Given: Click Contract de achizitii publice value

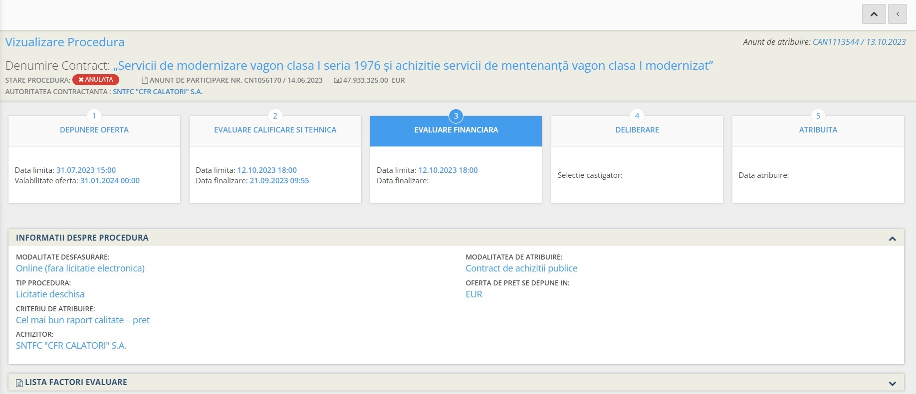Looking at the screenshot, I should (x=521, y=268).
